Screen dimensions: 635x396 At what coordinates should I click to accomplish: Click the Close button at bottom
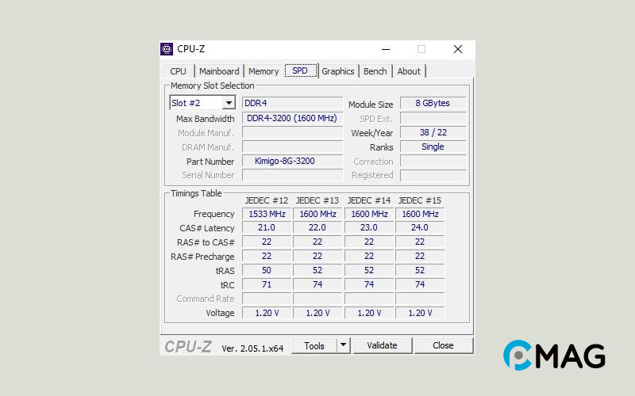click(443, 345)
